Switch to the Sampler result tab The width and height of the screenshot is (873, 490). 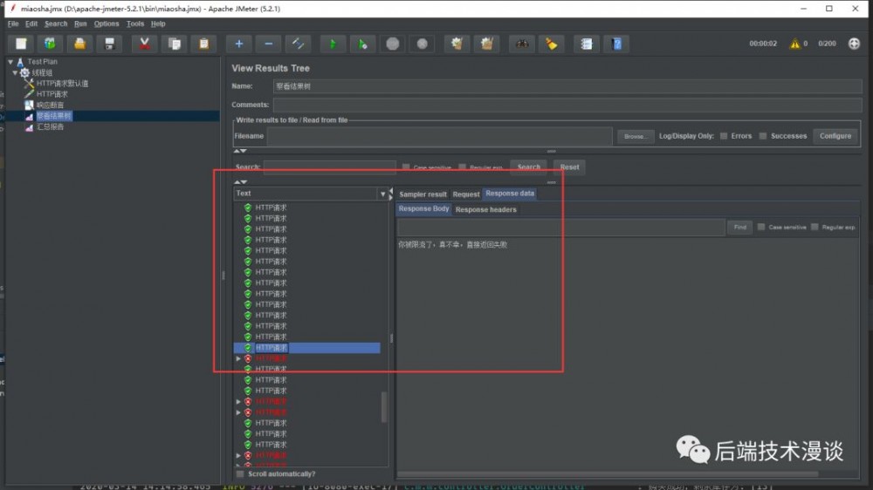click(x=423, y=194)
